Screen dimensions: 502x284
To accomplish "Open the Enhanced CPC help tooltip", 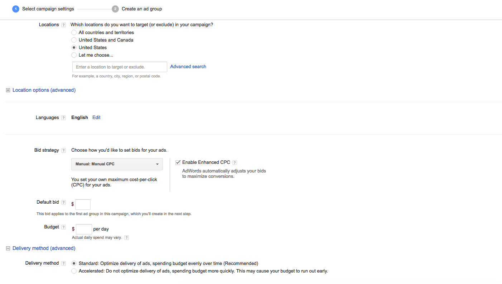I will pyautogui.click(x=235, y=162).
